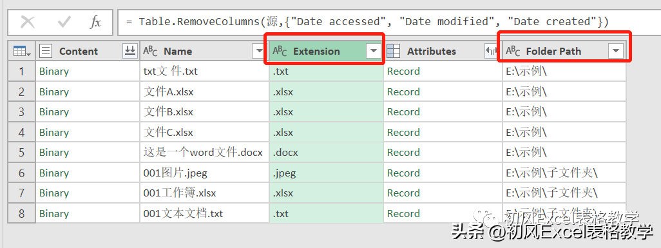Click Combine Files icon in Content header
This screenshot has width=661, height=248.
point(130,51)
